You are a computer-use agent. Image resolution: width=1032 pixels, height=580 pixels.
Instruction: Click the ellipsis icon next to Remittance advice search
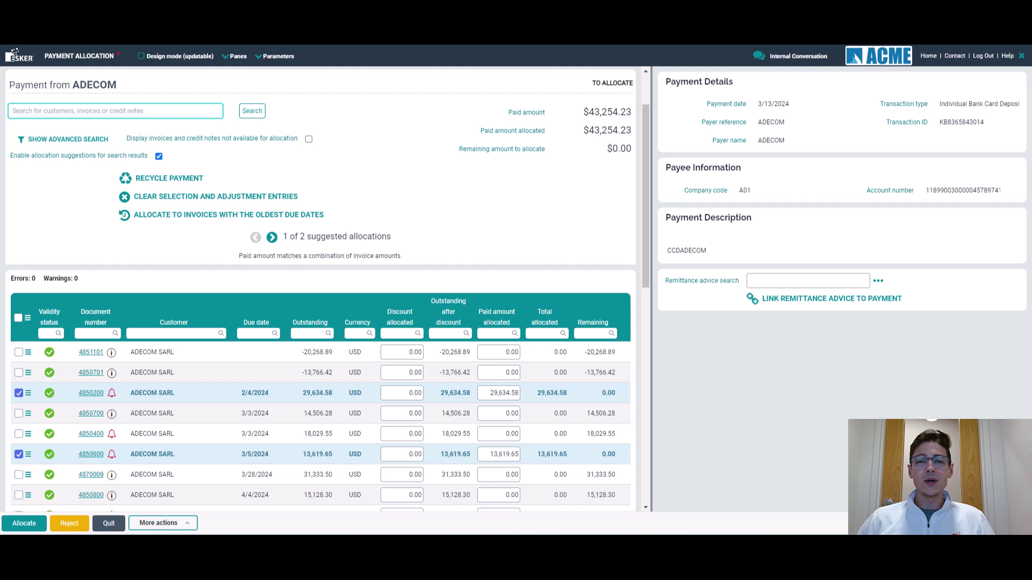(x=878, y=280)
